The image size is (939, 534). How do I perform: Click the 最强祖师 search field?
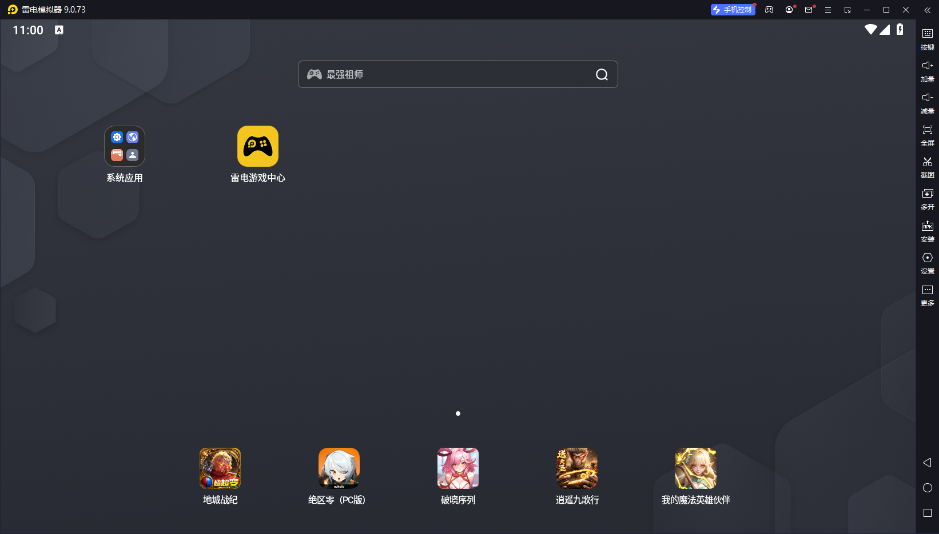(458, 74)
